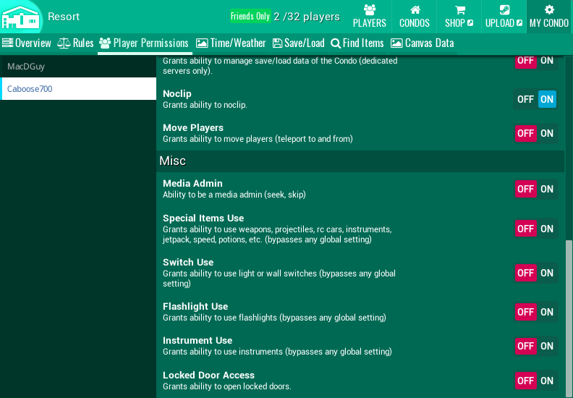Image resolution: width=573 pixels, height=398 pixels.
Task: Turn ON Media Admin permission
Action: pos(547,189)
